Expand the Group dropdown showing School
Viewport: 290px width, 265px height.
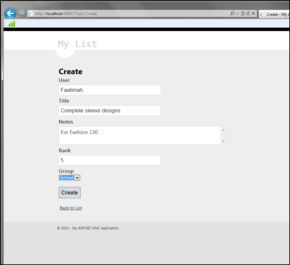[77, 178]
